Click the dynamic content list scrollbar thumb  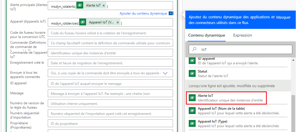click(293, 113)
